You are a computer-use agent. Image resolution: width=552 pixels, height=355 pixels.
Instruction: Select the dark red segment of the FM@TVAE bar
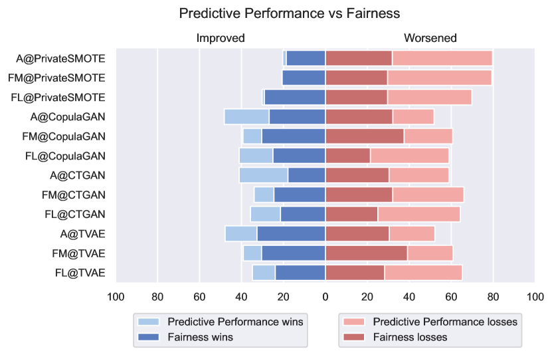pos(366,253)
